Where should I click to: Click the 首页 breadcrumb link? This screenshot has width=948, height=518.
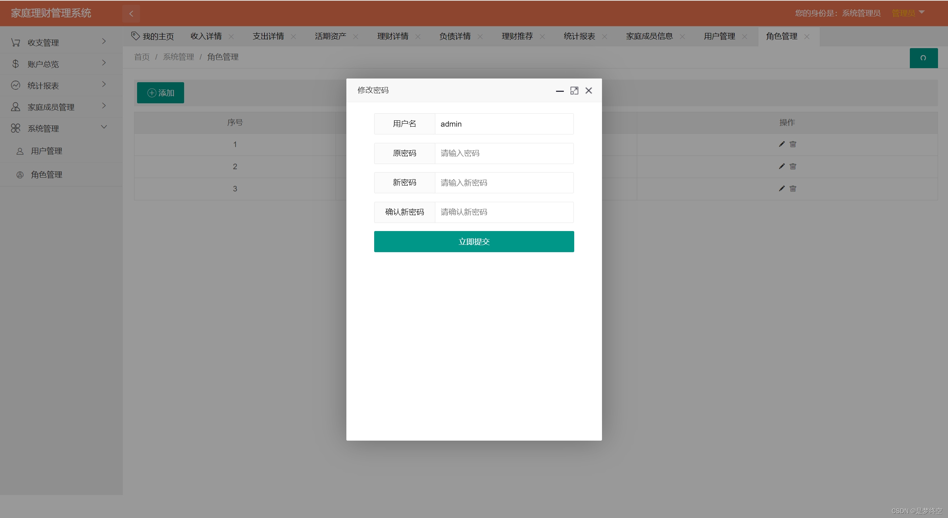pyautogui.click(x=142, y=57)
